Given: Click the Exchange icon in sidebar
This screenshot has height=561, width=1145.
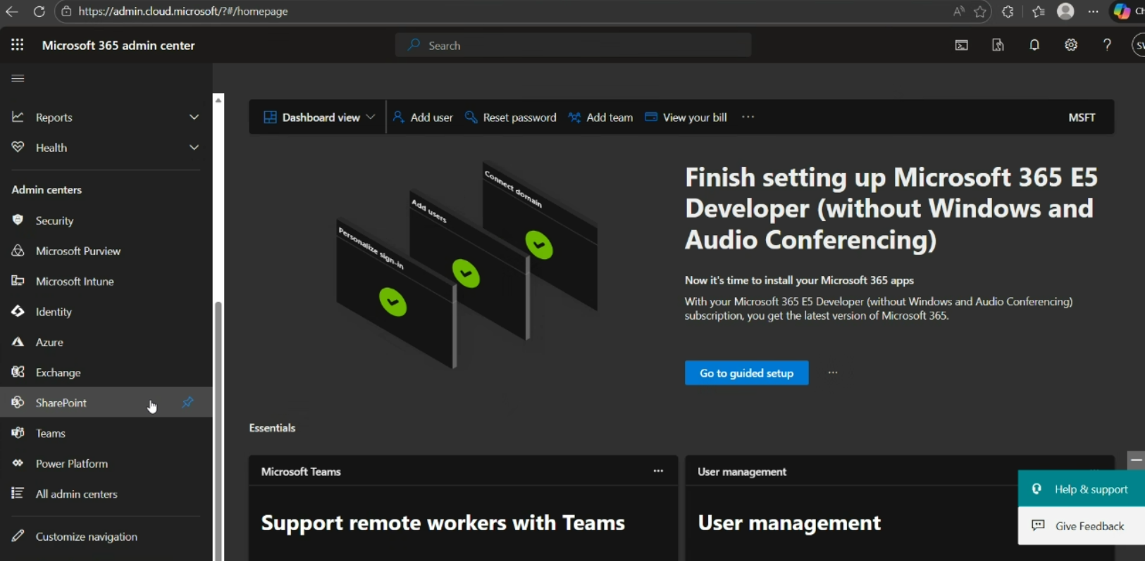Looking at the screenshot, I should [x=18, y=372].
